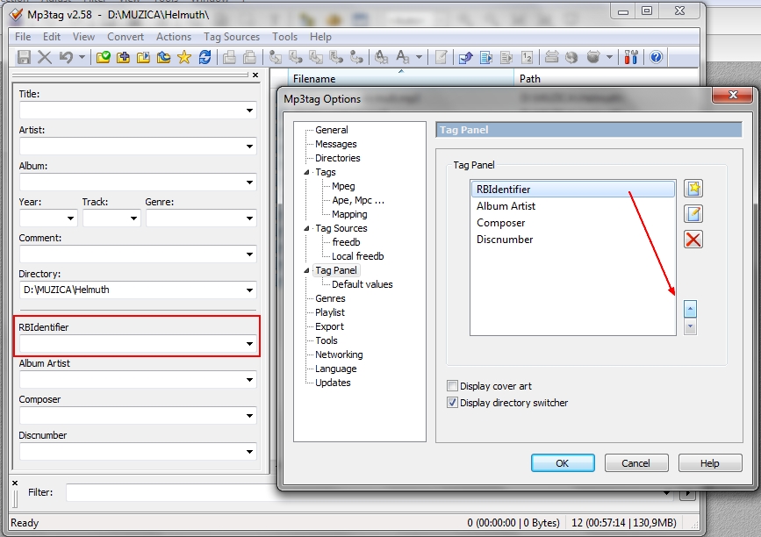Open the Actions menu in menu bar
This screenshot has height=537, width=761.
pos(174,37)
